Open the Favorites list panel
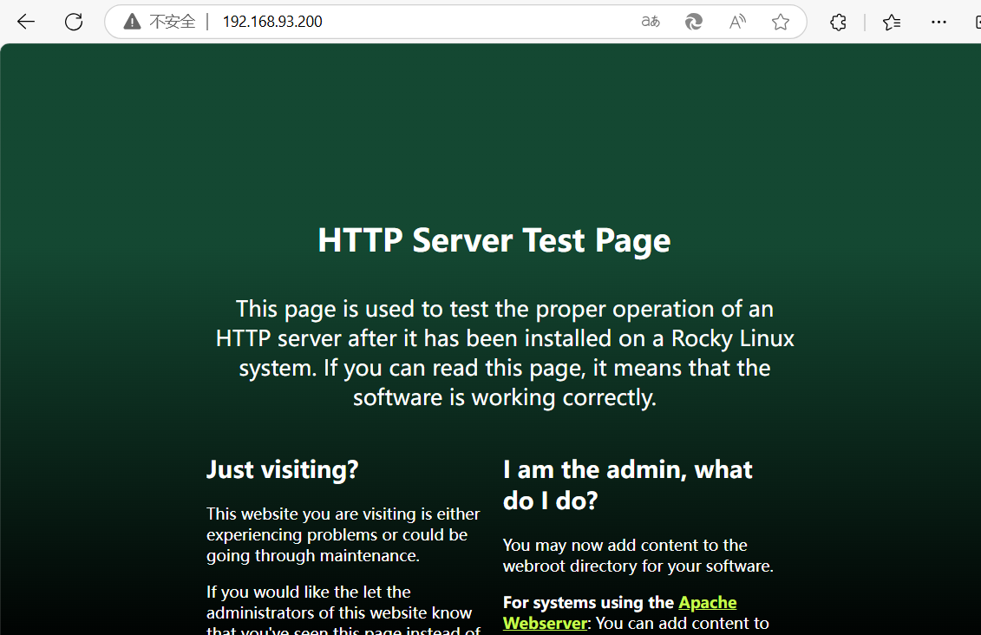 click(x=892, y=22)
